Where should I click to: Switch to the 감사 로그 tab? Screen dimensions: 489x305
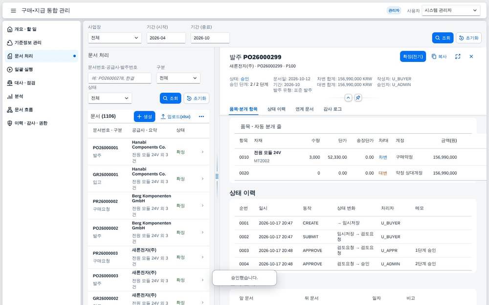333,109
